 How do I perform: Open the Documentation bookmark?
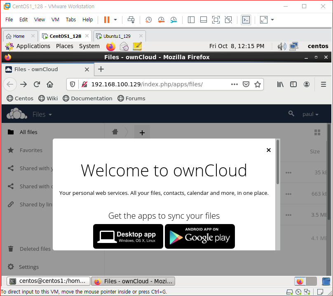point(87,98)
